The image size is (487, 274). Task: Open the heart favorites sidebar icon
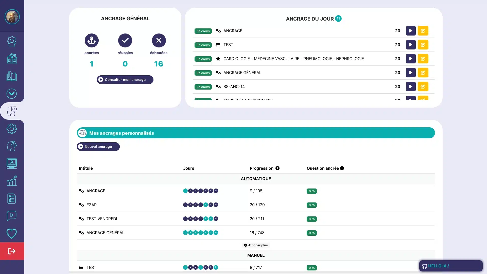12,233
